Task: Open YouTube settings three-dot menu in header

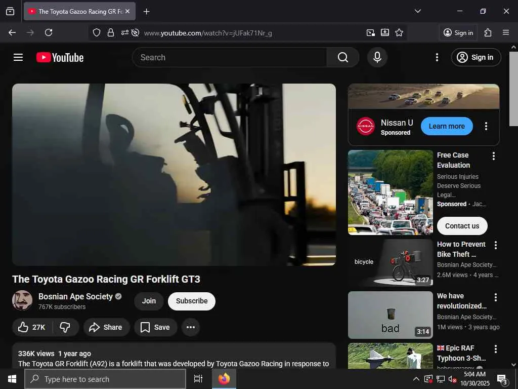Action: pos(437,57)
